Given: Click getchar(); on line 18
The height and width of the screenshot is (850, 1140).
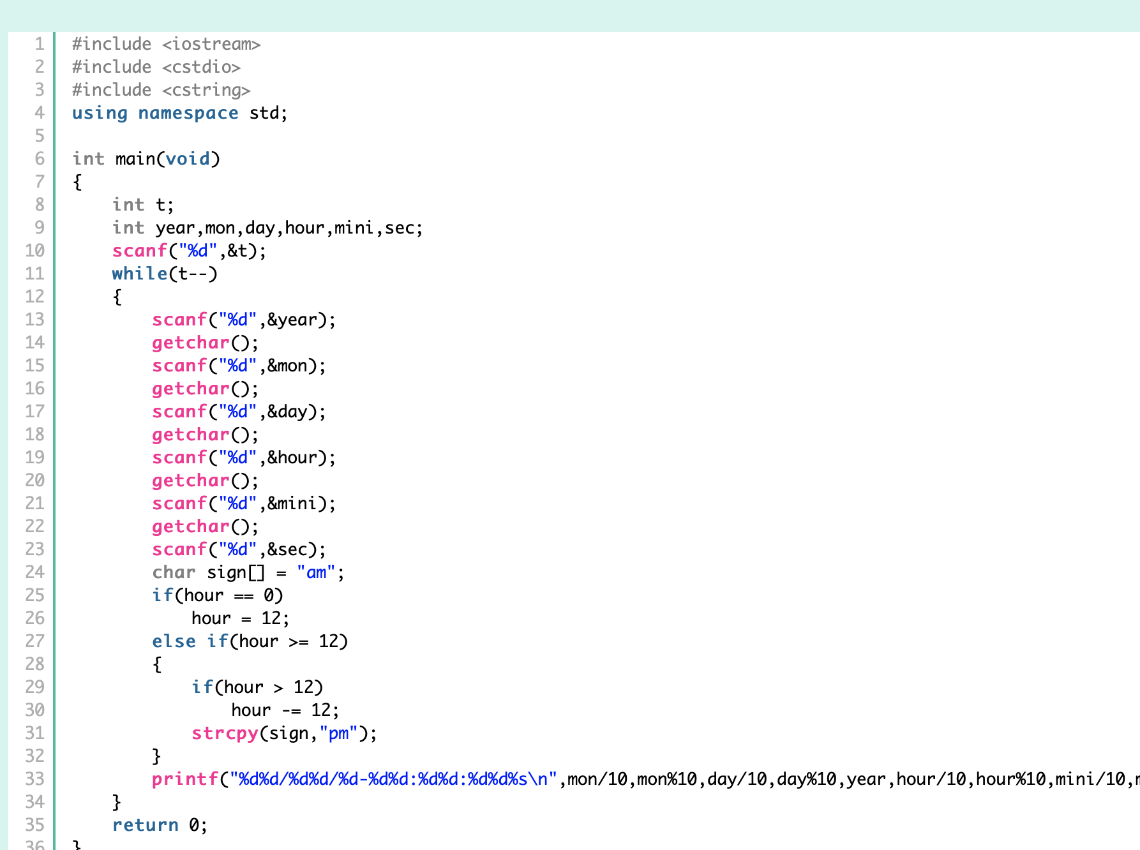Looking at the screenshot, I should [x=206, y=435].
